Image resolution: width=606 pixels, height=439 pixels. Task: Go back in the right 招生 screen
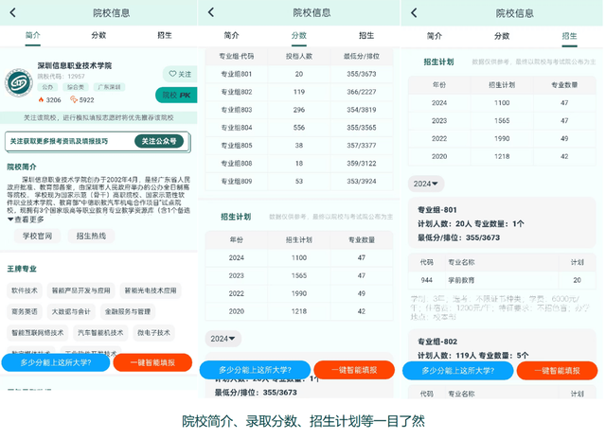[x=414, y=12]
